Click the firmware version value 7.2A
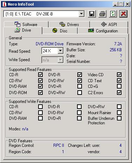 118,44
